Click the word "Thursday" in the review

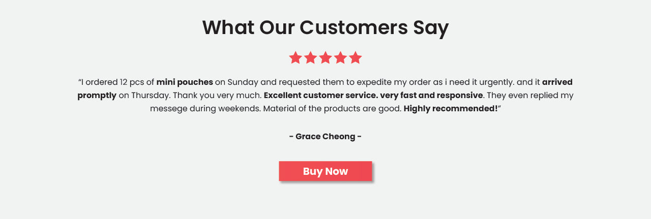(151, 96)
